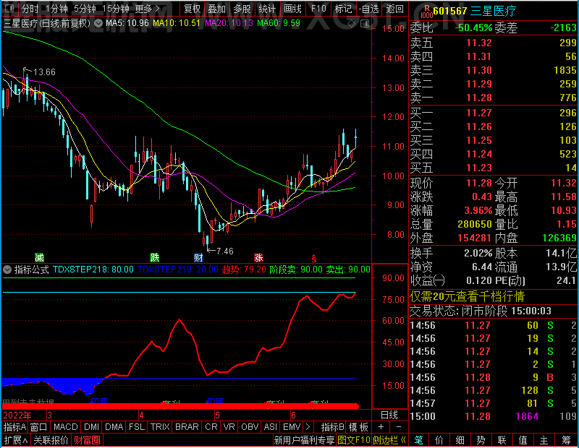Open 图文F10 info
579x448 pixels.
(x=354, y=440)
